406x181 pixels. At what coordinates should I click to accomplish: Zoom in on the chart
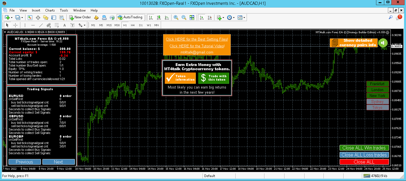point(176,17)
